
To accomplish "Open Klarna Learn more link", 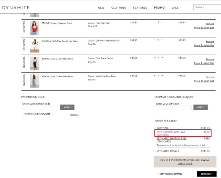I will (x=185, y=164).
